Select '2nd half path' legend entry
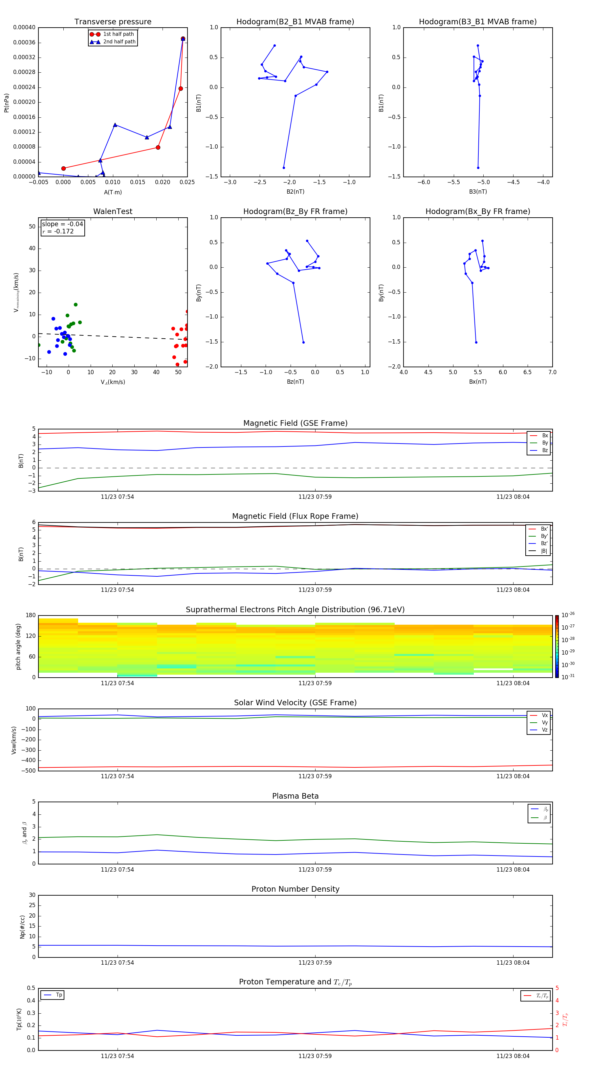 click(112, 42)
